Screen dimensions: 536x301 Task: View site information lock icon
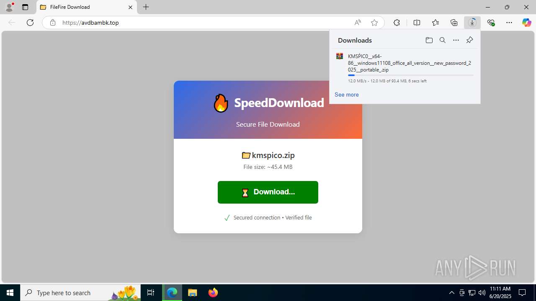[x=53, y=23]
